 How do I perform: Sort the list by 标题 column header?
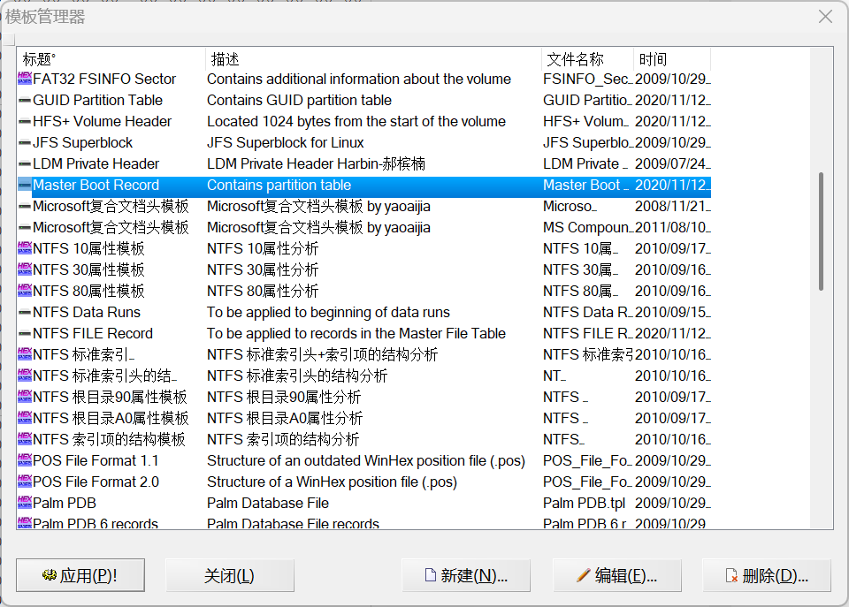point(111,59)
